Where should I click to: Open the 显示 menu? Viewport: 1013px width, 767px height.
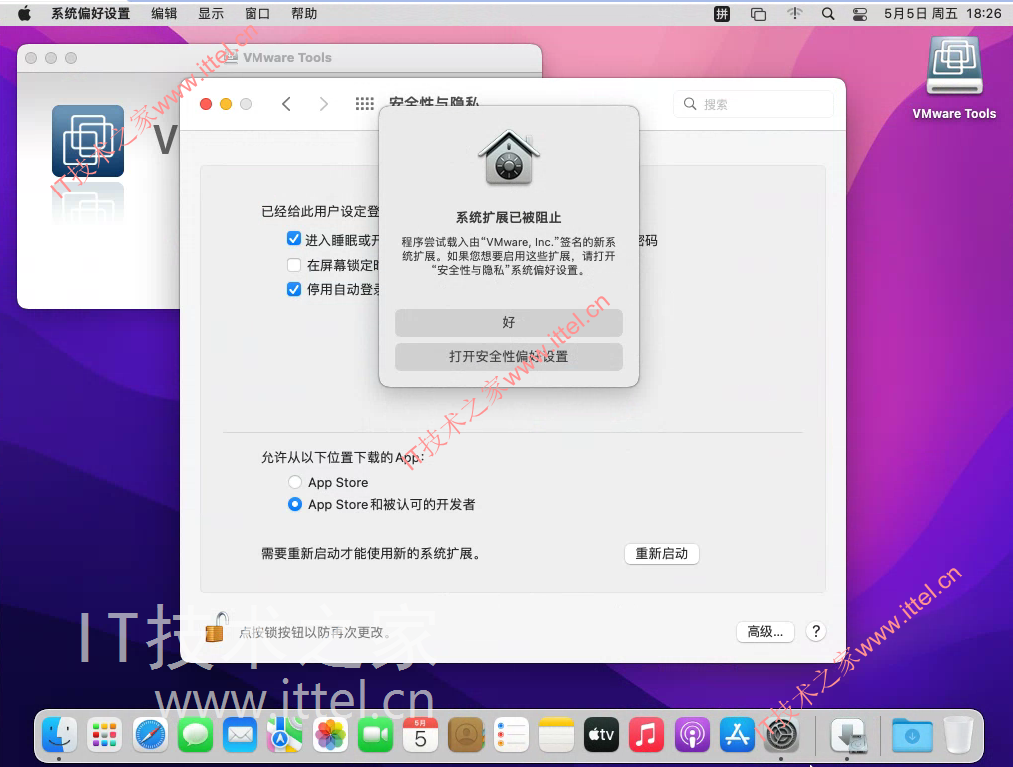pos(211,14)
